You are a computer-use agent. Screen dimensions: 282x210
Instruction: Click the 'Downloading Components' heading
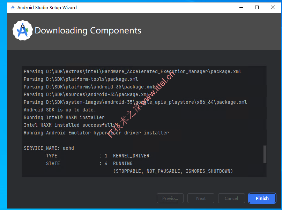[88, 30]
